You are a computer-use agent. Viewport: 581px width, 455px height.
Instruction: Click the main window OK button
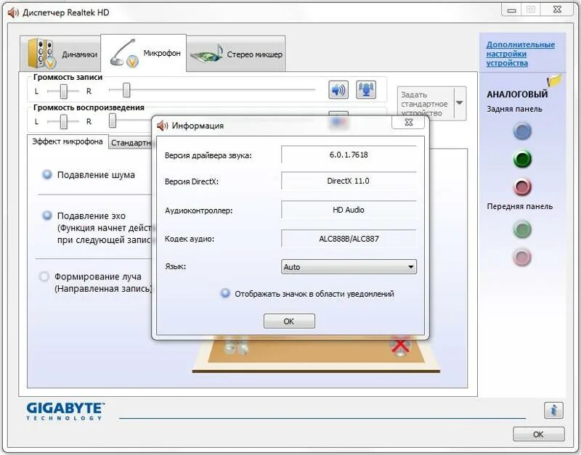(539, 434)
